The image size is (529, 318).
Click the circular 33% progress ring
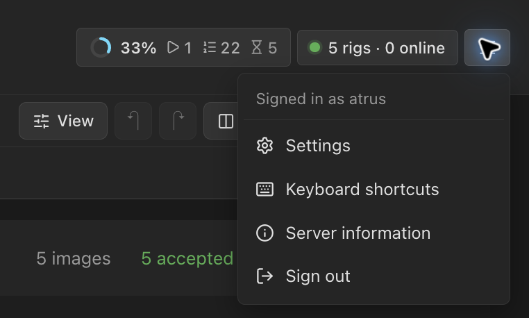[x=101, y=47]
